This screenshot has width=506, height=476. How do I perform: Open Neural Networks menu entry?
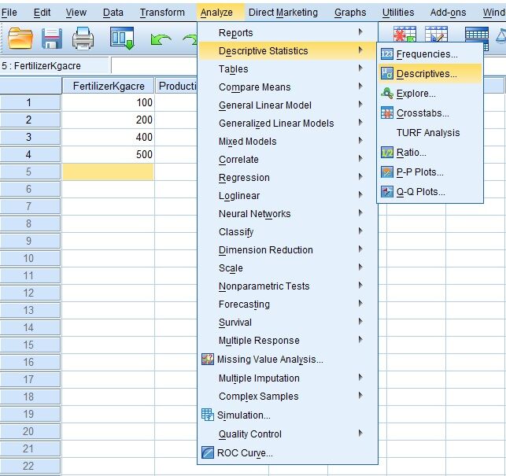287,213
